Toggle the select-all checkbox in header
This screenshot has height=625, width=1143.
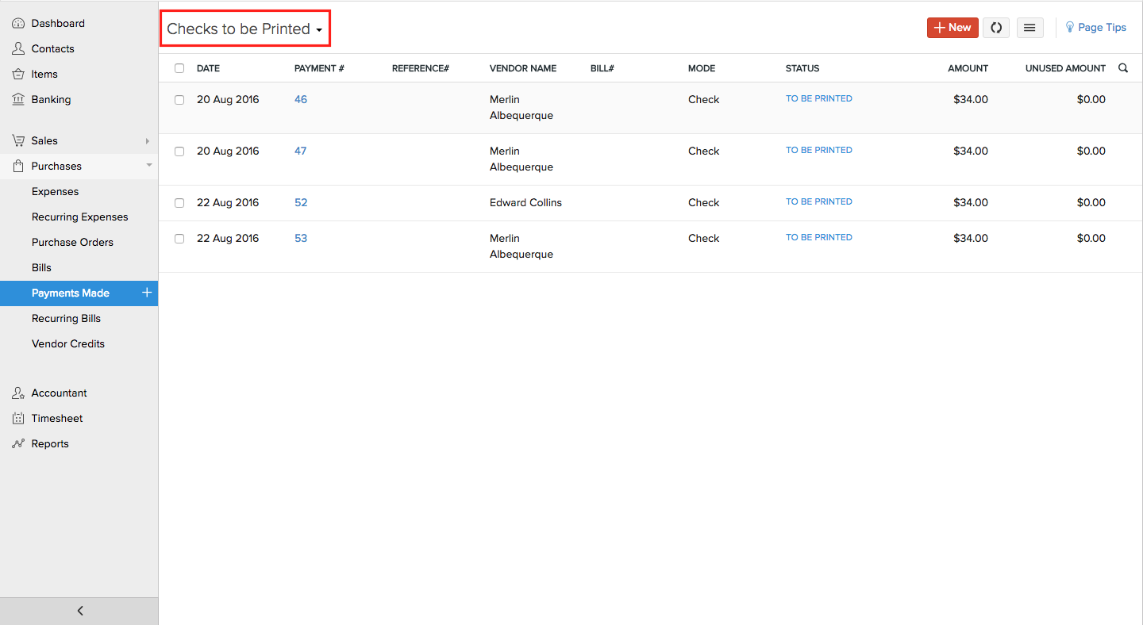click(179, 68)
